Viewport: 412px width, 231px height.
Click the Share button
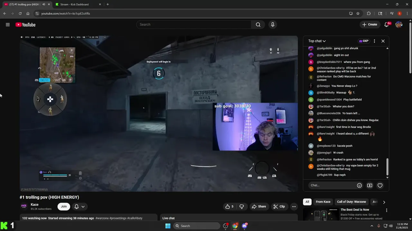pos(259,207)
